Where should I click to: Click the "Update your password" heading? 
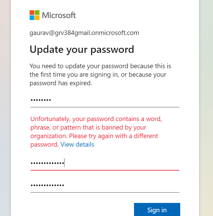click(x=82, y=49)
